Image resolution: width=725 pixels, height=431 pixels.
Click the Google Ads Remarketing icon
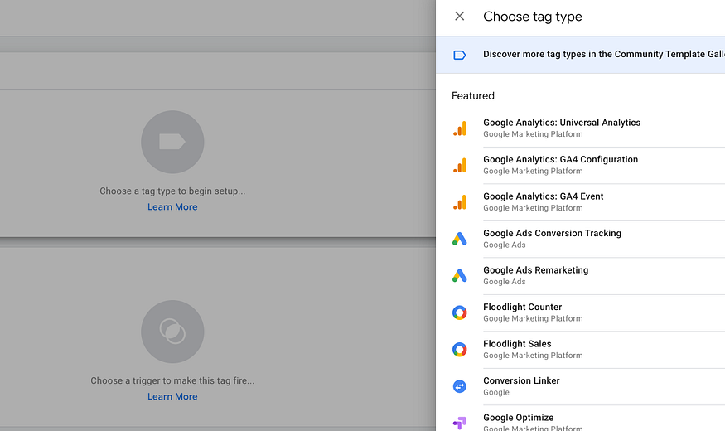coord(460,276)
